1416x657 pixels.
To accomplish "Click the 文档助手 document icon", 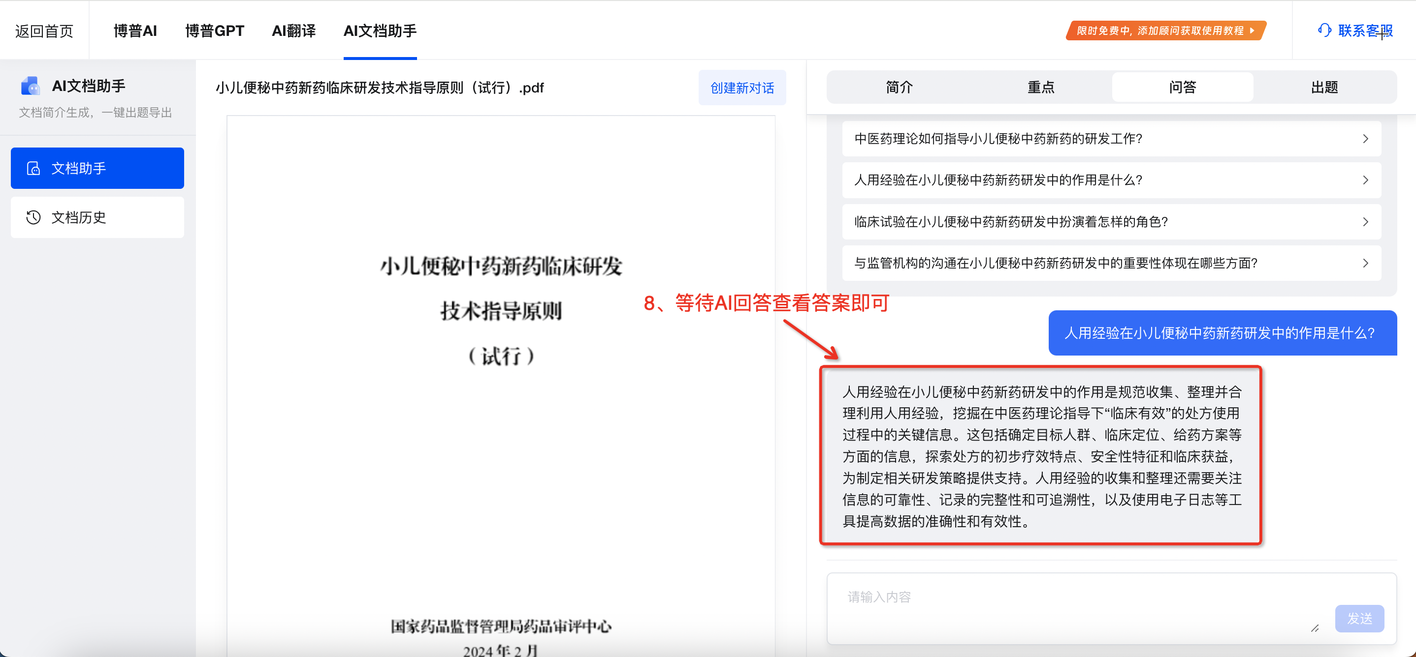I will tap(33, 168).
